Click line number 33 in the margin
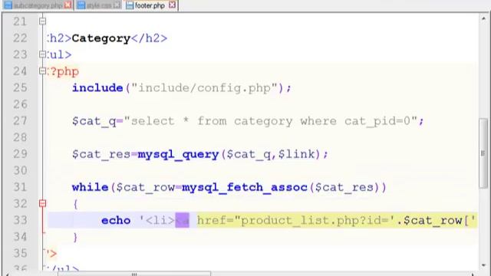Screen dimensions: 491x276 coord(20,220)
